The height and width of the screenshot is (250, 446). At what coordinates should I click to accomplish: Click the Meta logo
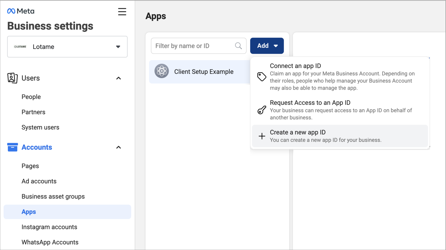[21, 11]
